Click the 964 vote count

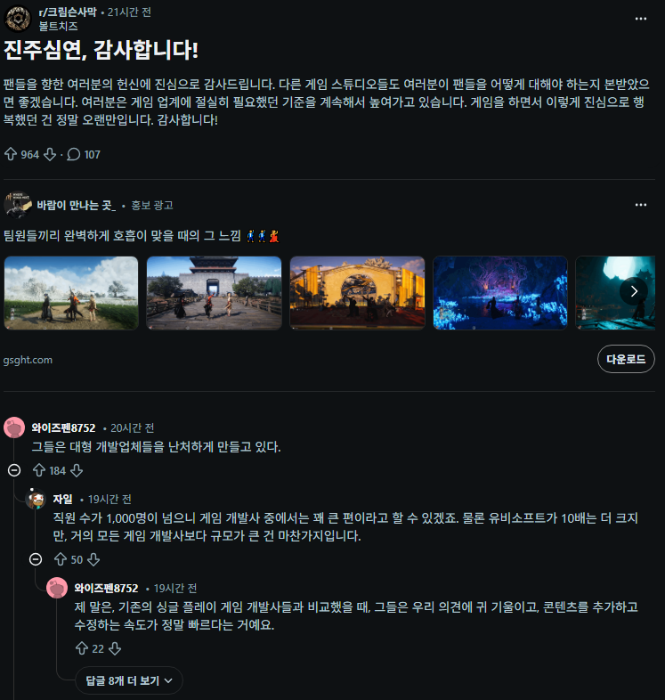pos(30,154)
